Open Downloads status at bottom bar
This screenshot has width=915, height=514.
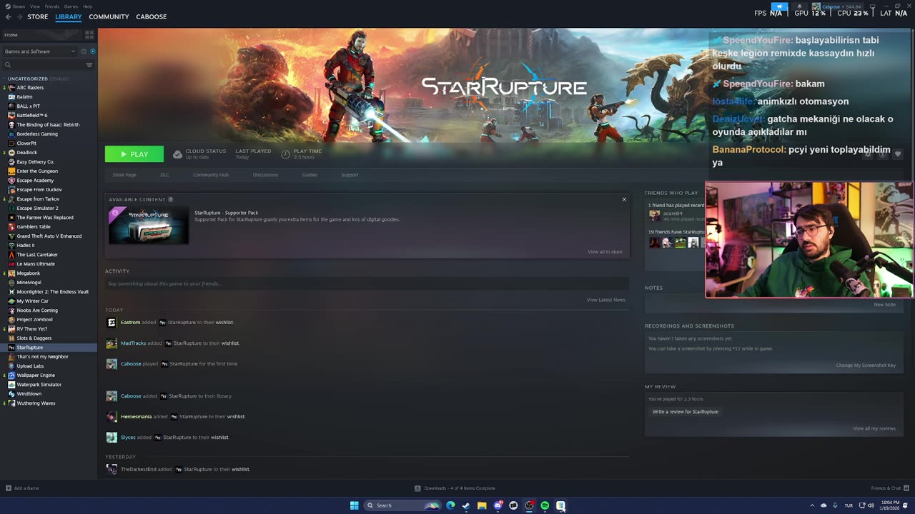tap(455, 488)
